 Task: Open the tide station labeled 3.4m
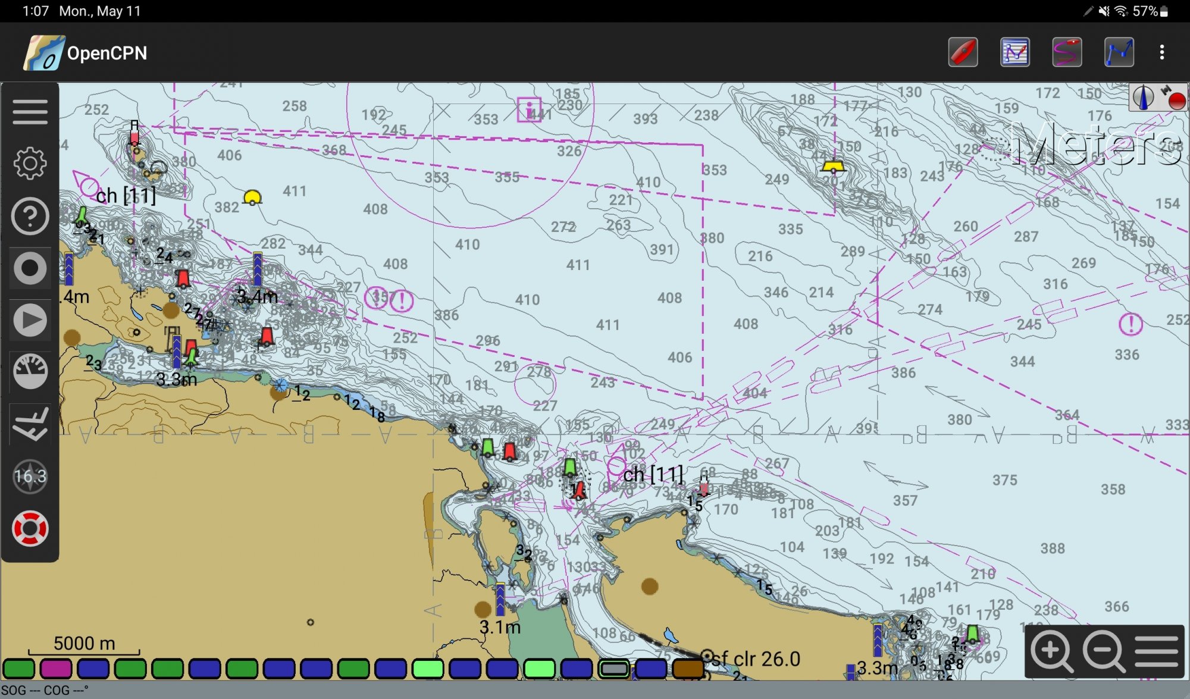pyautogui.click(x=257, y=268)
